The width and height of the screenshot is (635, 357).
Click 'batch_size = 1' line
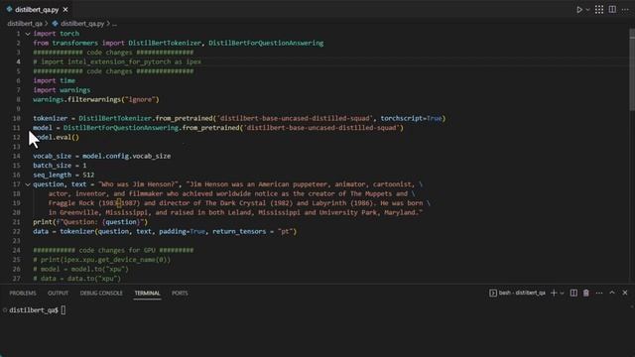[x=60, y=166]
